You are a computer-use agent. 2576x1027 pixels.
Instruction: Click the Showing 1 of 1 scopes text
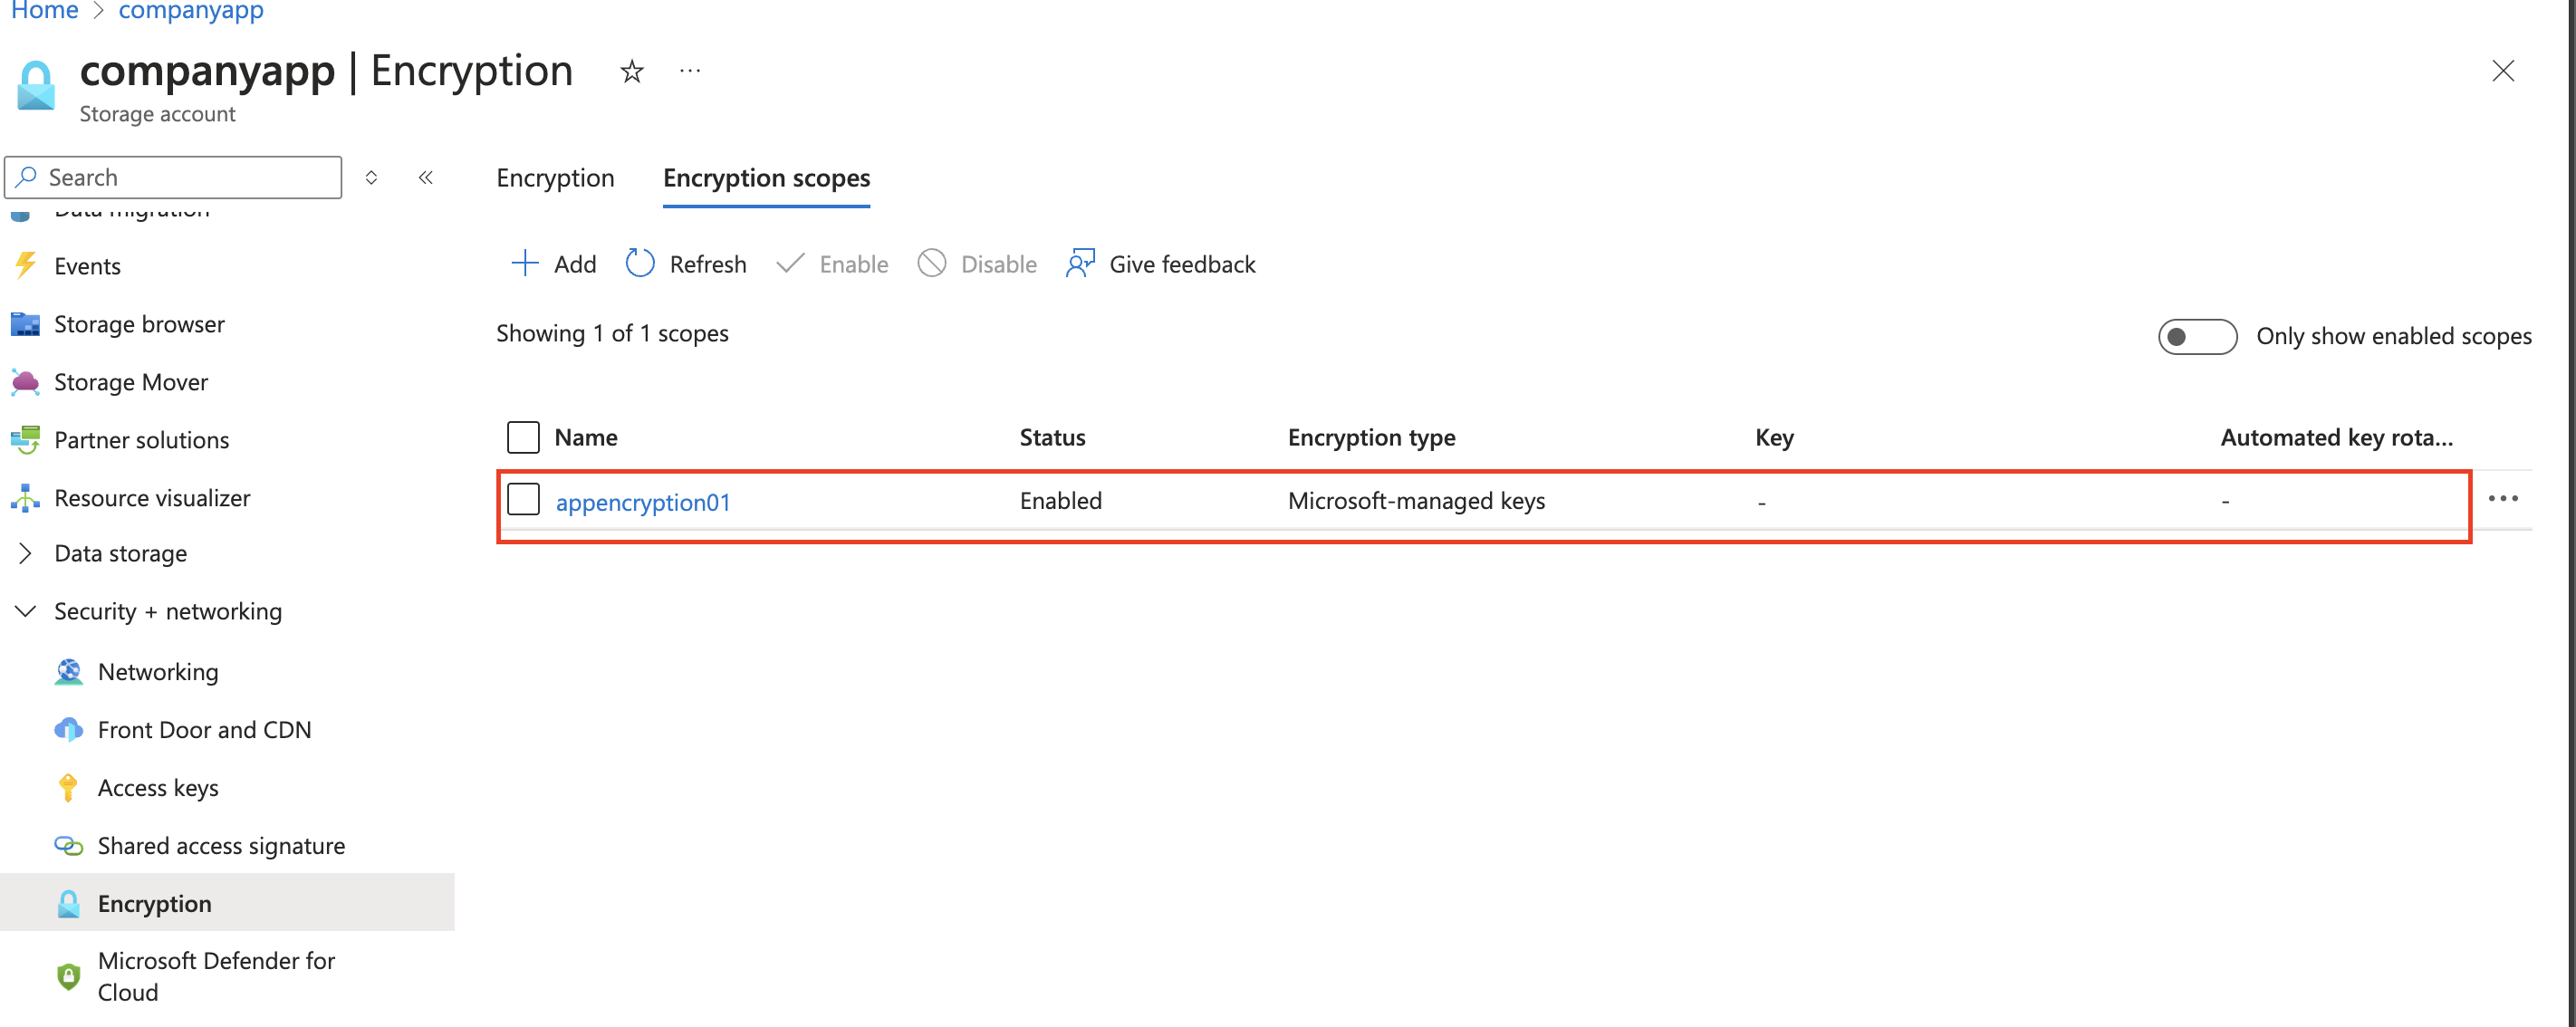tap(612, 333)
